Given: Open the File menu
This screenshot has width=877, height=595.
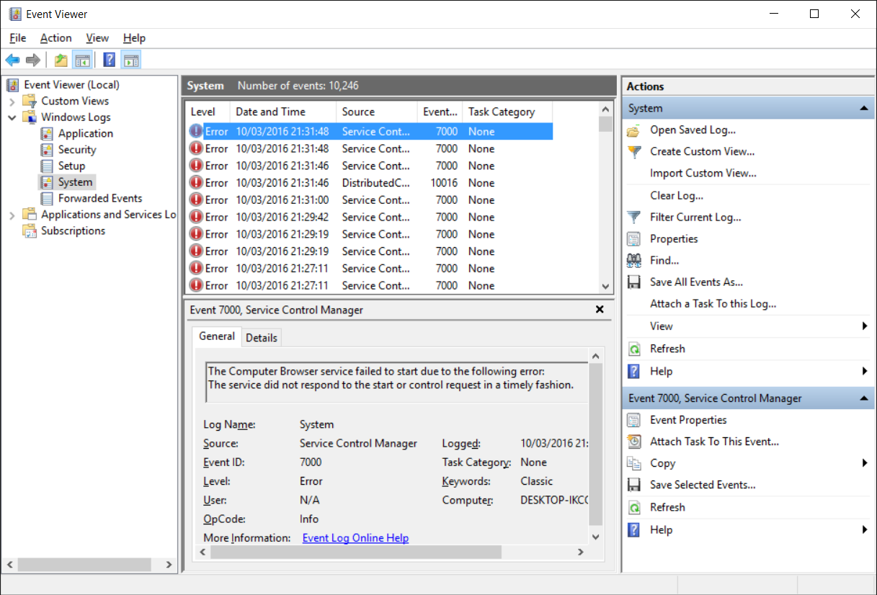Looking at the screenshot, I should (x=18, y=38).
